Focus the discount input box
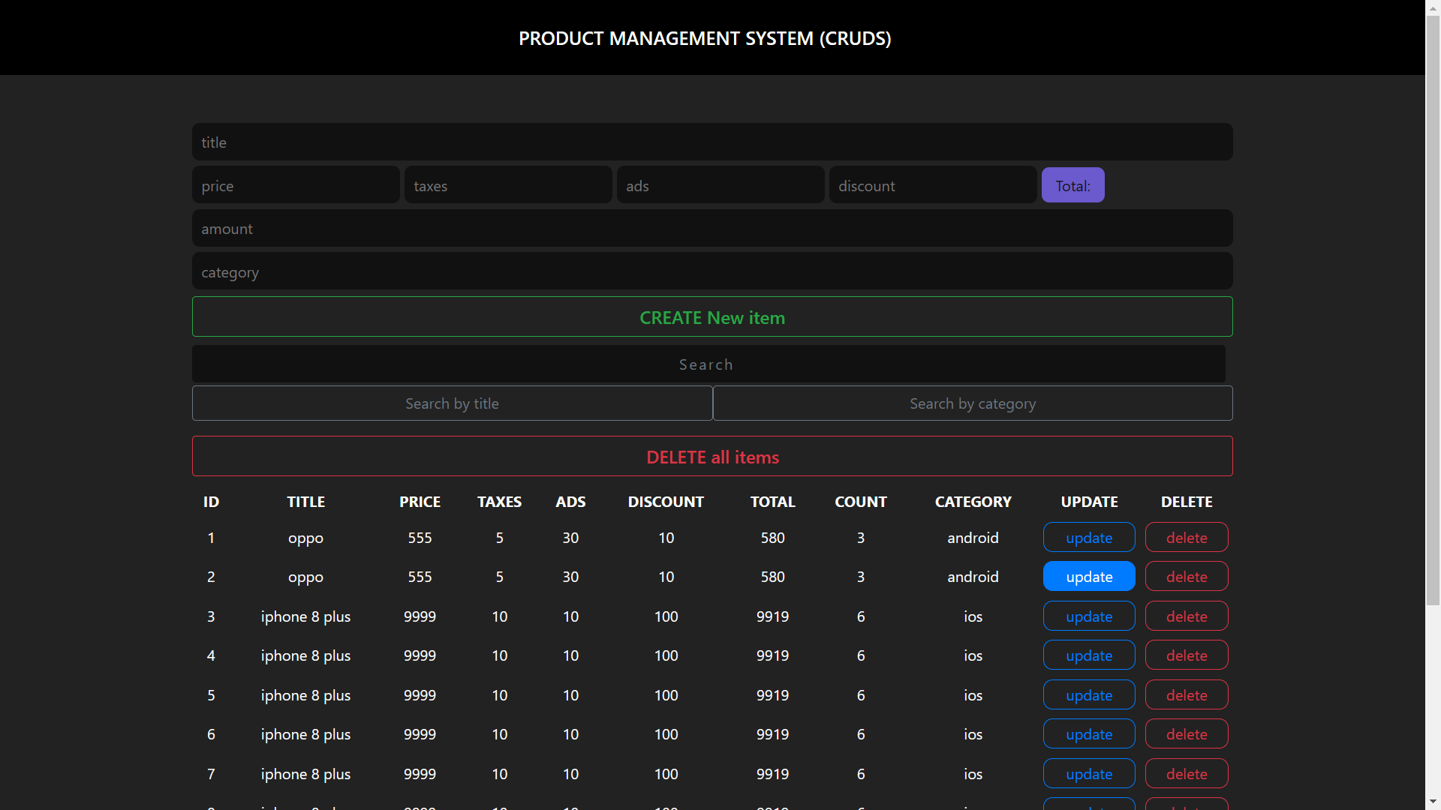The height and width of the screenshot is (810, 1441). click(933, 185)
